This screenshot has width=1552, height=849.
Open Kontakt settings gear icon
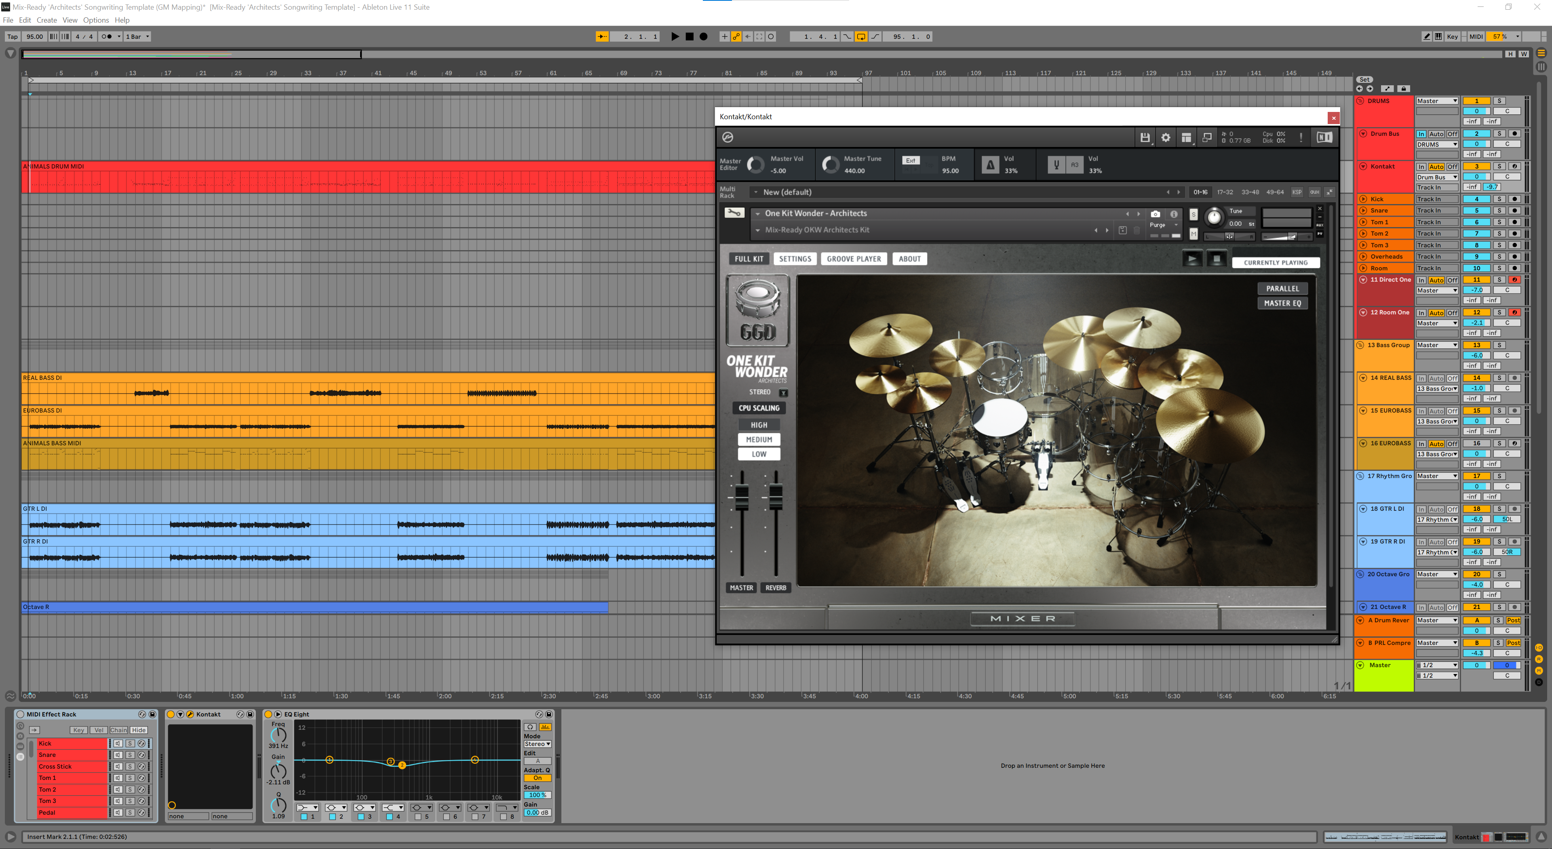1166,137
